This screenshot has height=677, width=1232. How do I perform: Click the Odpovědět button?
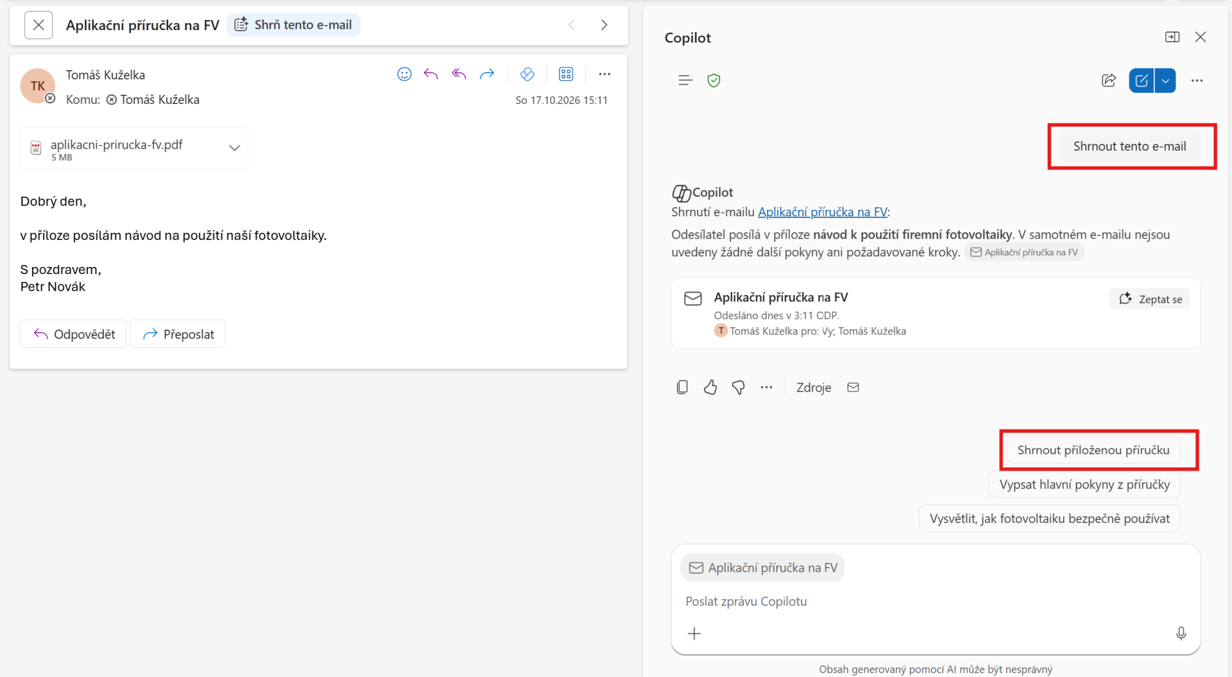pos(74,334)
